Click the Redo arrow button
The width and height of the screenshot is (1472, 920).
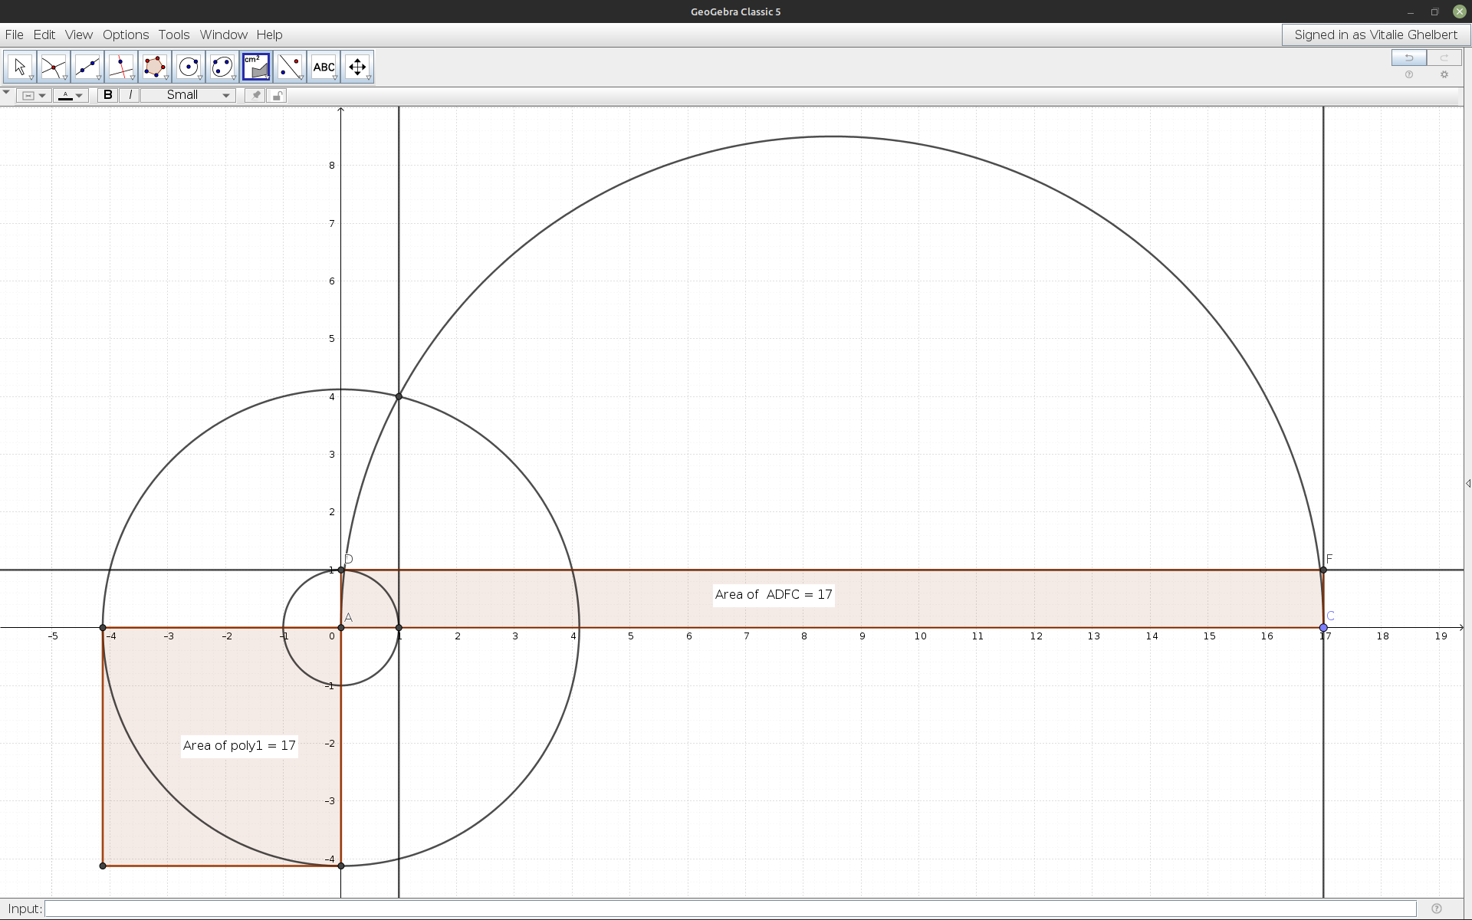pos(1444,58)
